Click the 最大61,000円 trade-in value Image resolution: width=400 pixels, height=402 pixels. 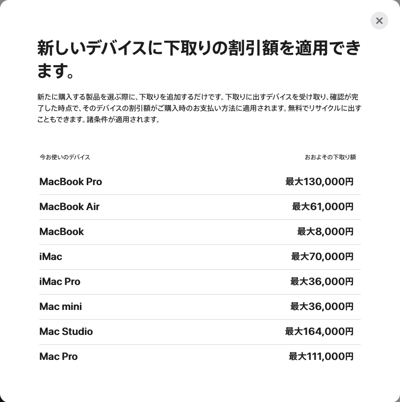323,207
